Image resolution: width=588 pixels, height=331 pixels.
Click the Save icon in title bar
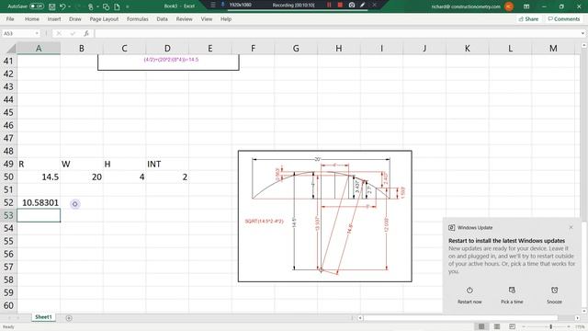pyautogui.click(x=52, y=6)
